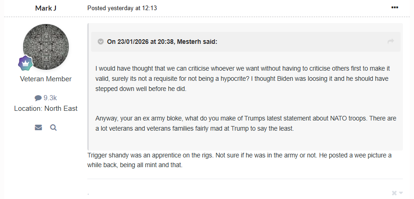Click the 9.3k post count number

coord(50,98)
